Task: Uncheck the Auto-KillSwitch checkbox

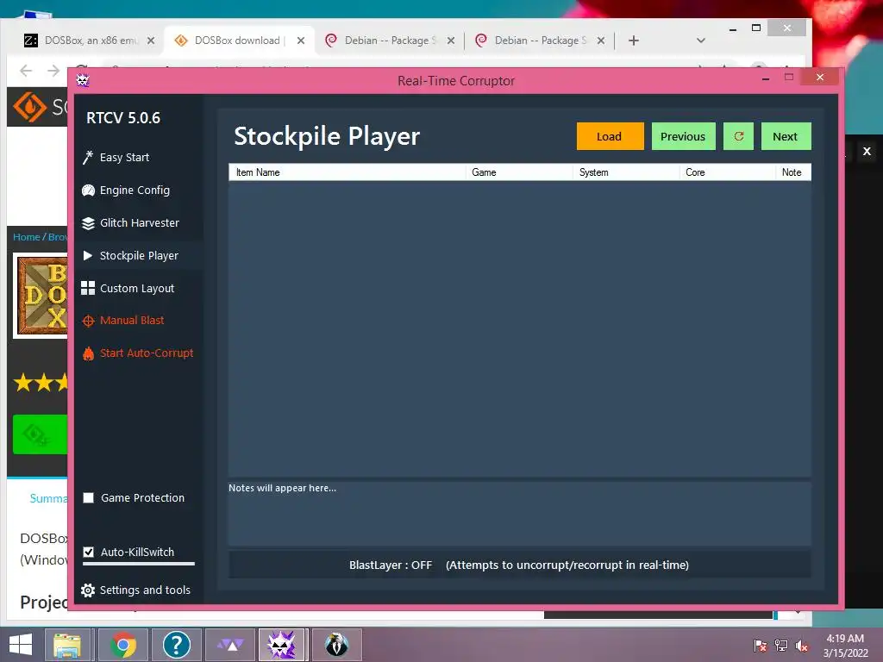Action: (89, 552)
